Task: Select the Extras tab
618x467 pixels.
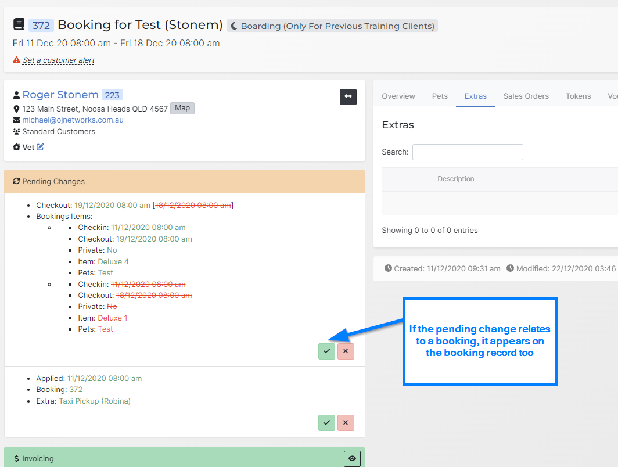Action: 475,96
